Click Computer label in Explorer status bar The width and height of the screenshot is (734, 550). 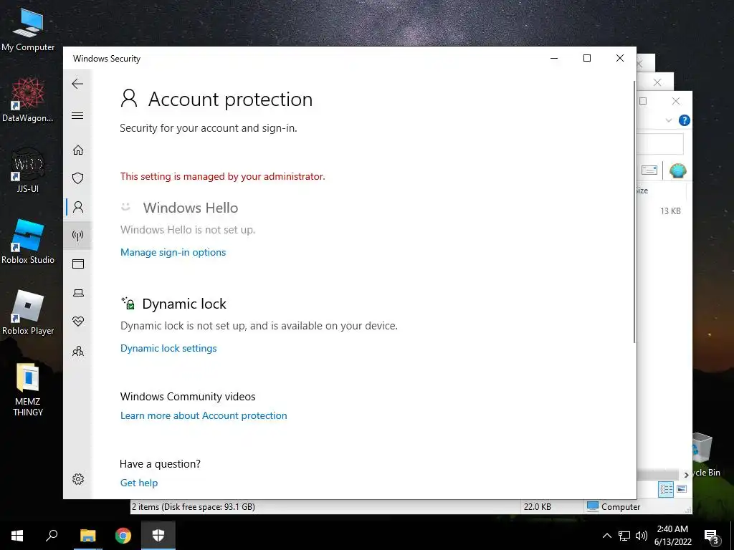(621, 506)
